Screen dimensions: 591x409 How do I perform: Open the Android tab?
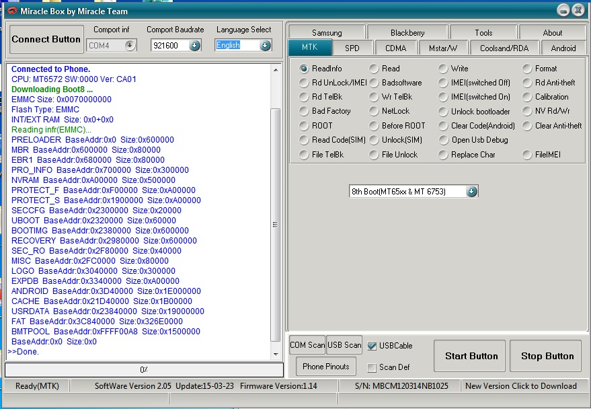(x=563, y=48)
